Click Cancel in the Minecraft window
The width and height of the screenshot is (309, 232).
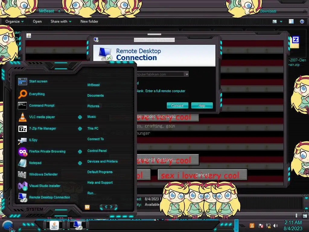[x=202, y=175]
